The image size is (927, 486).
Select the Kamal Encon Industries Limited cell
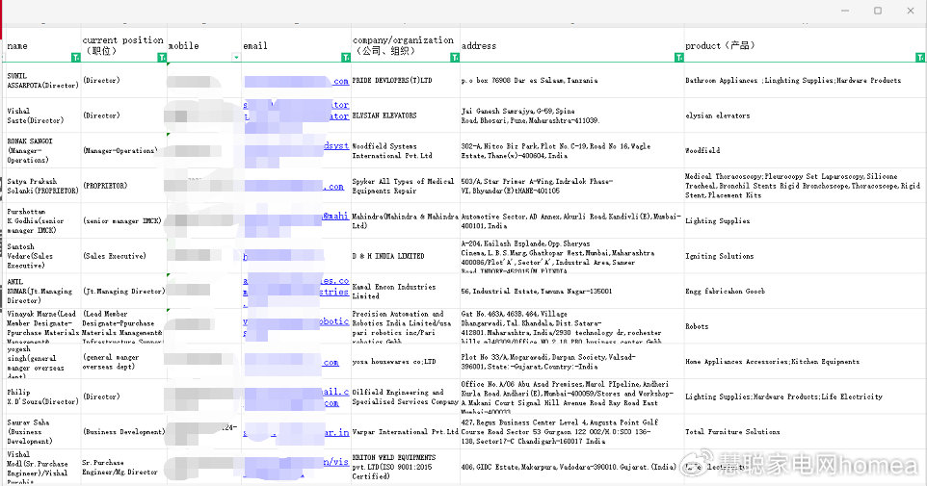(406, 292)
